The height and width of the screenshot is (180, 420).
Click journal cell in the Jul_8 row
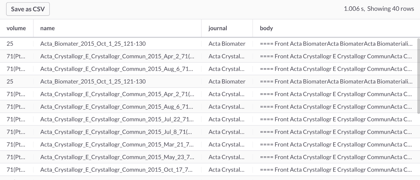(227, 132)
